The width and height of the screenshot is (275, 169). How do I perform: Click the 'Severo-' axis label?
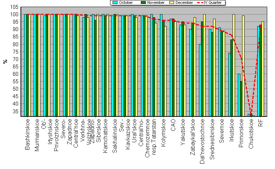(63, 129)
